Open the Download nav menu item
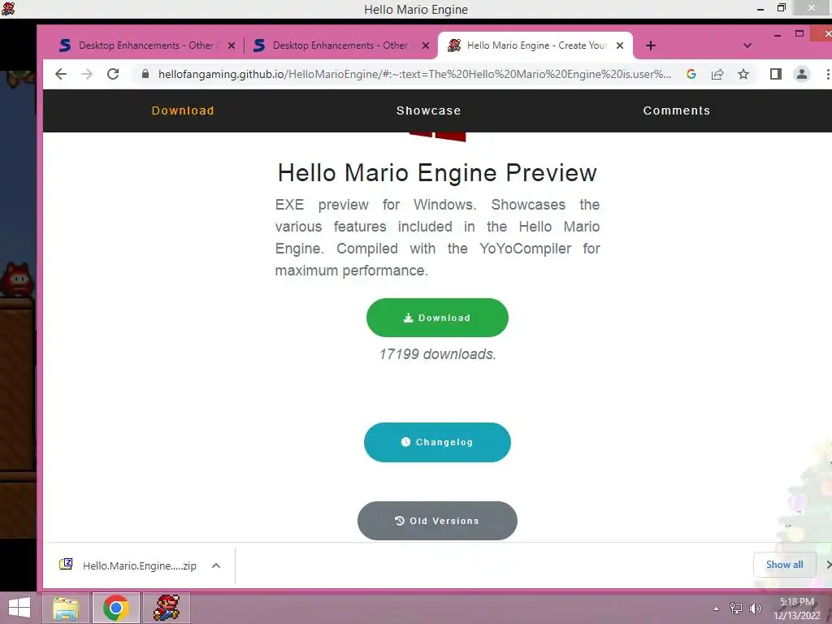Viewport: 832px width, 624px height. click(x=183, y=110)
